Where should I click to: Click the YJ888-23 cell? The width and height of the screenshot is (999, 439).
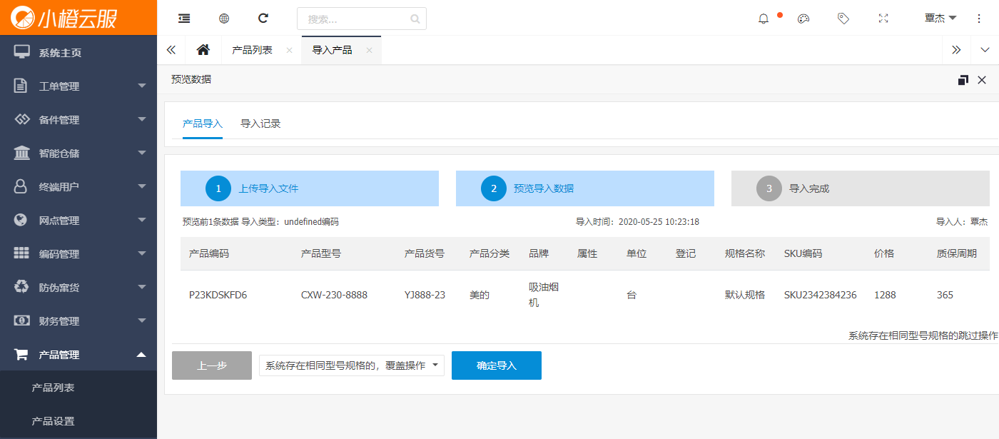coord(425,295)
